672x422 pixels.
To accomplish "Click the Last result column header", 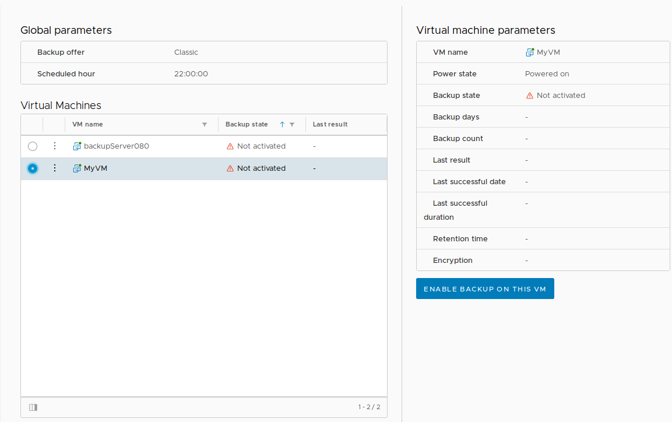I will [x=330, y=124].
